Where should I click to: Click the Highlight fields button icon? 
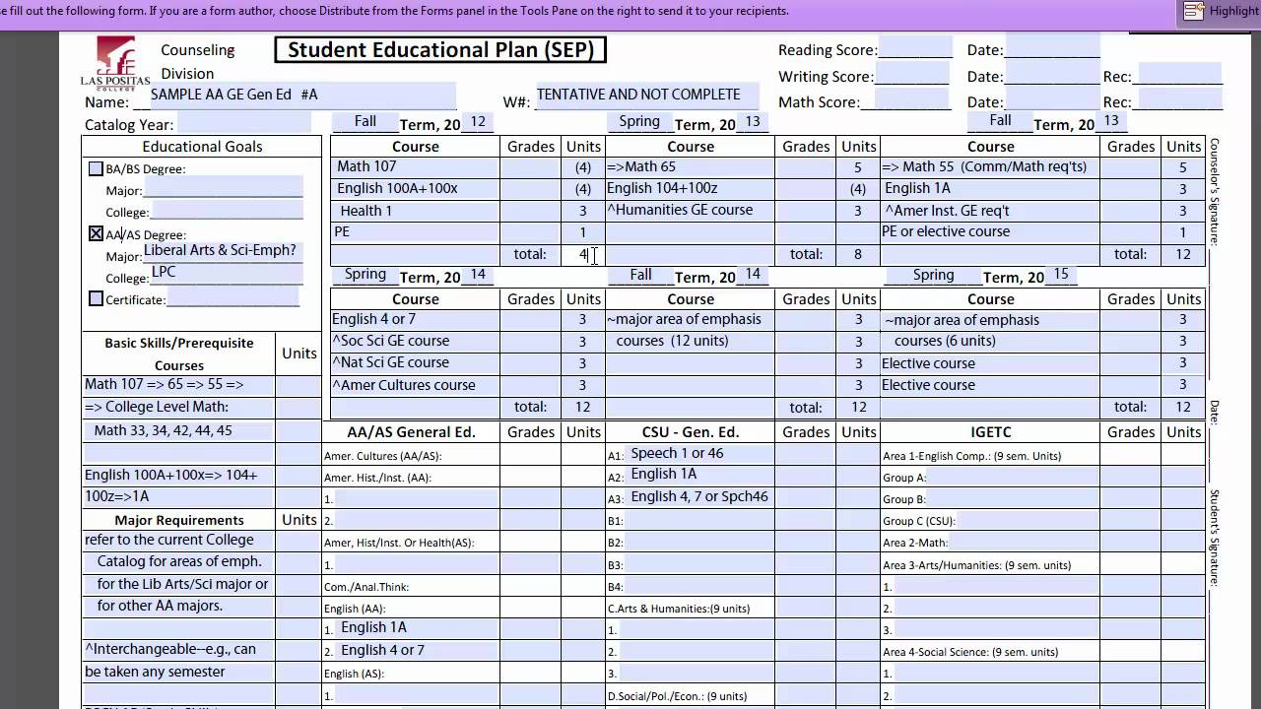click(1194, 11)
